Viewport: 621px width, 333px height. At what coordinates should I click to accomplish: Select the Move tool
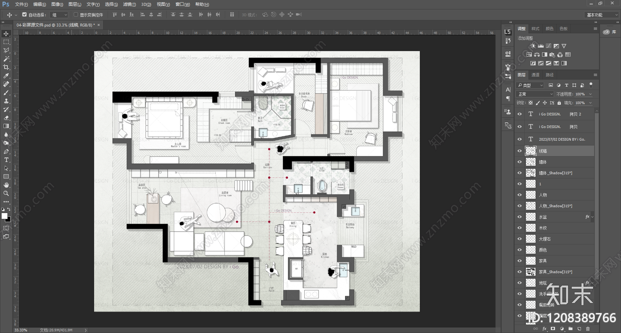point(6,34)
